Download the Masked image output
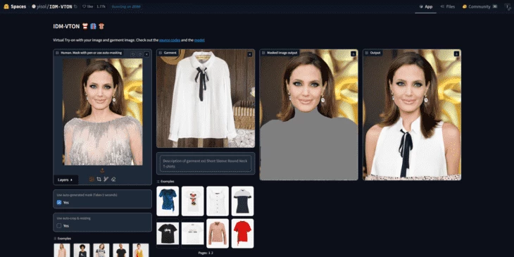The height and width of the screenshot is (257, 514). click(x=353, y=54)
